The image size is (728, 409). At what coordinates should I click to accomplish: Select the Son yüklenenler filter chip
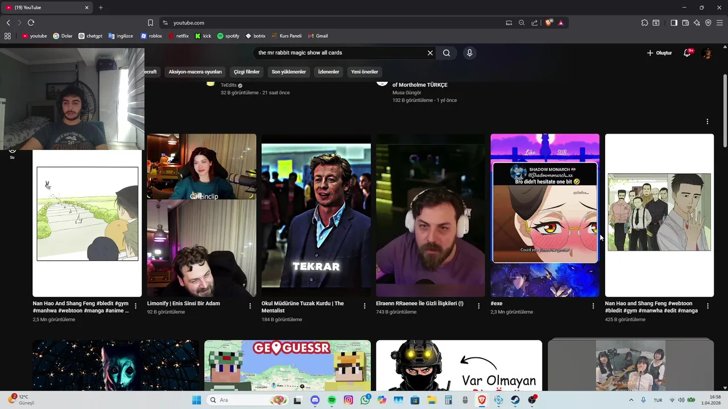288,72
